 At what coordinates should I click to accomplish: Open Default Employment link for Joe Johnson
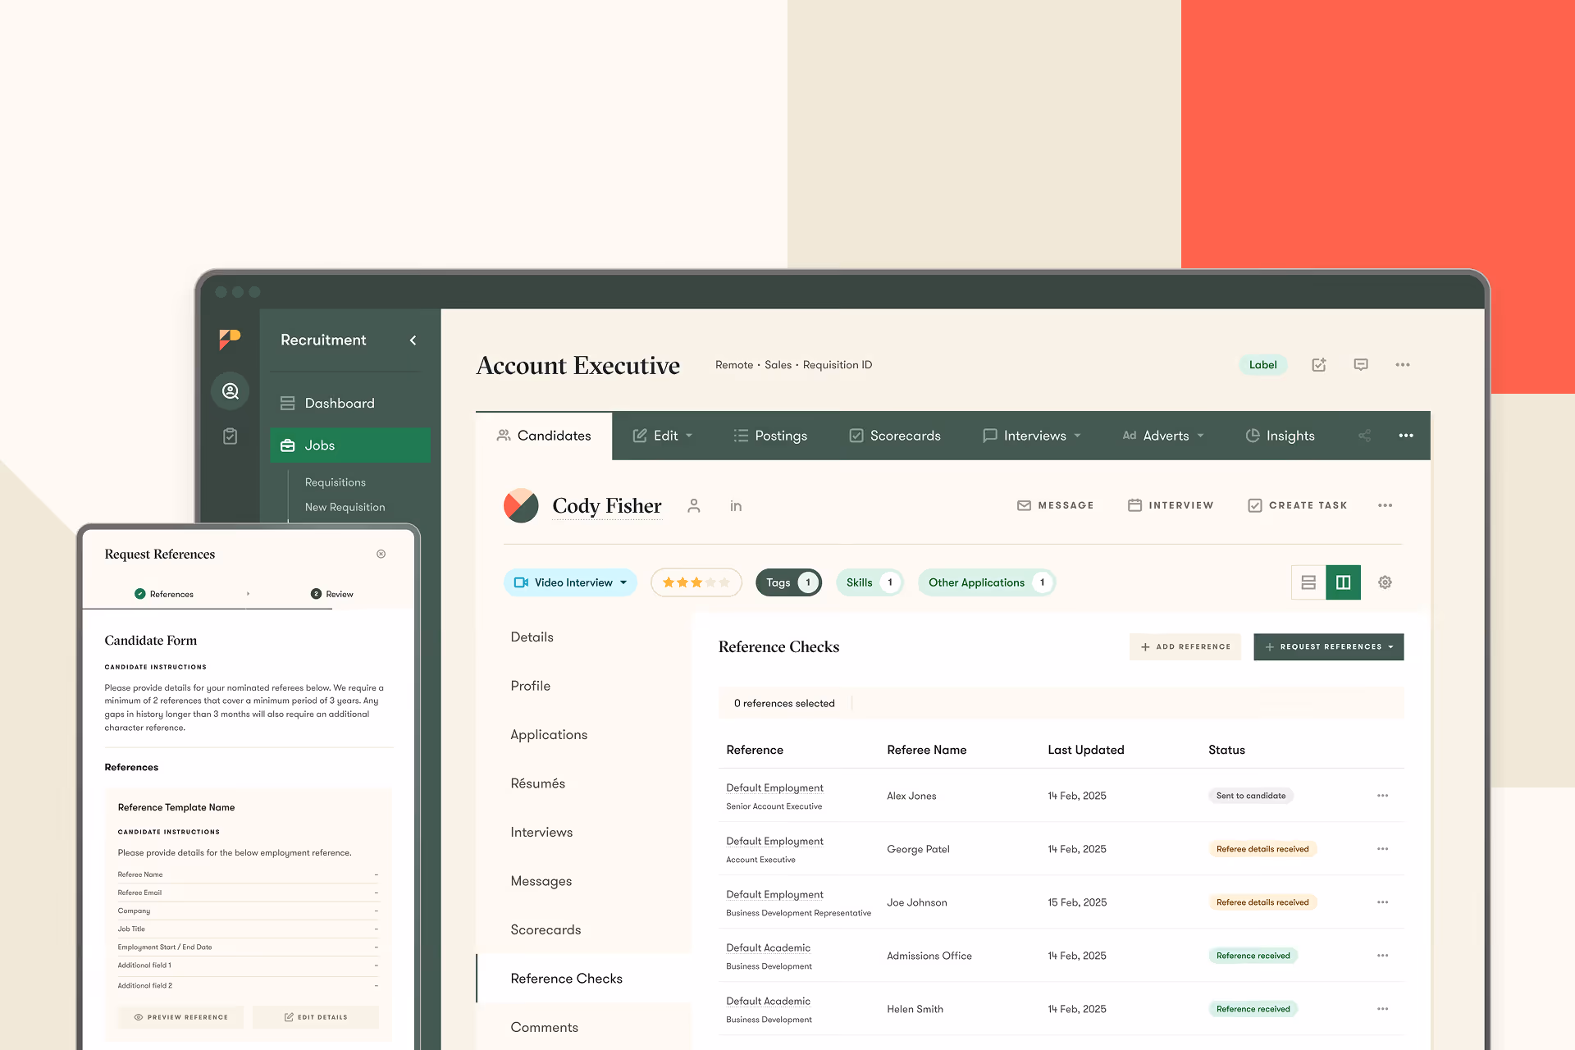(x=775, y=895)
